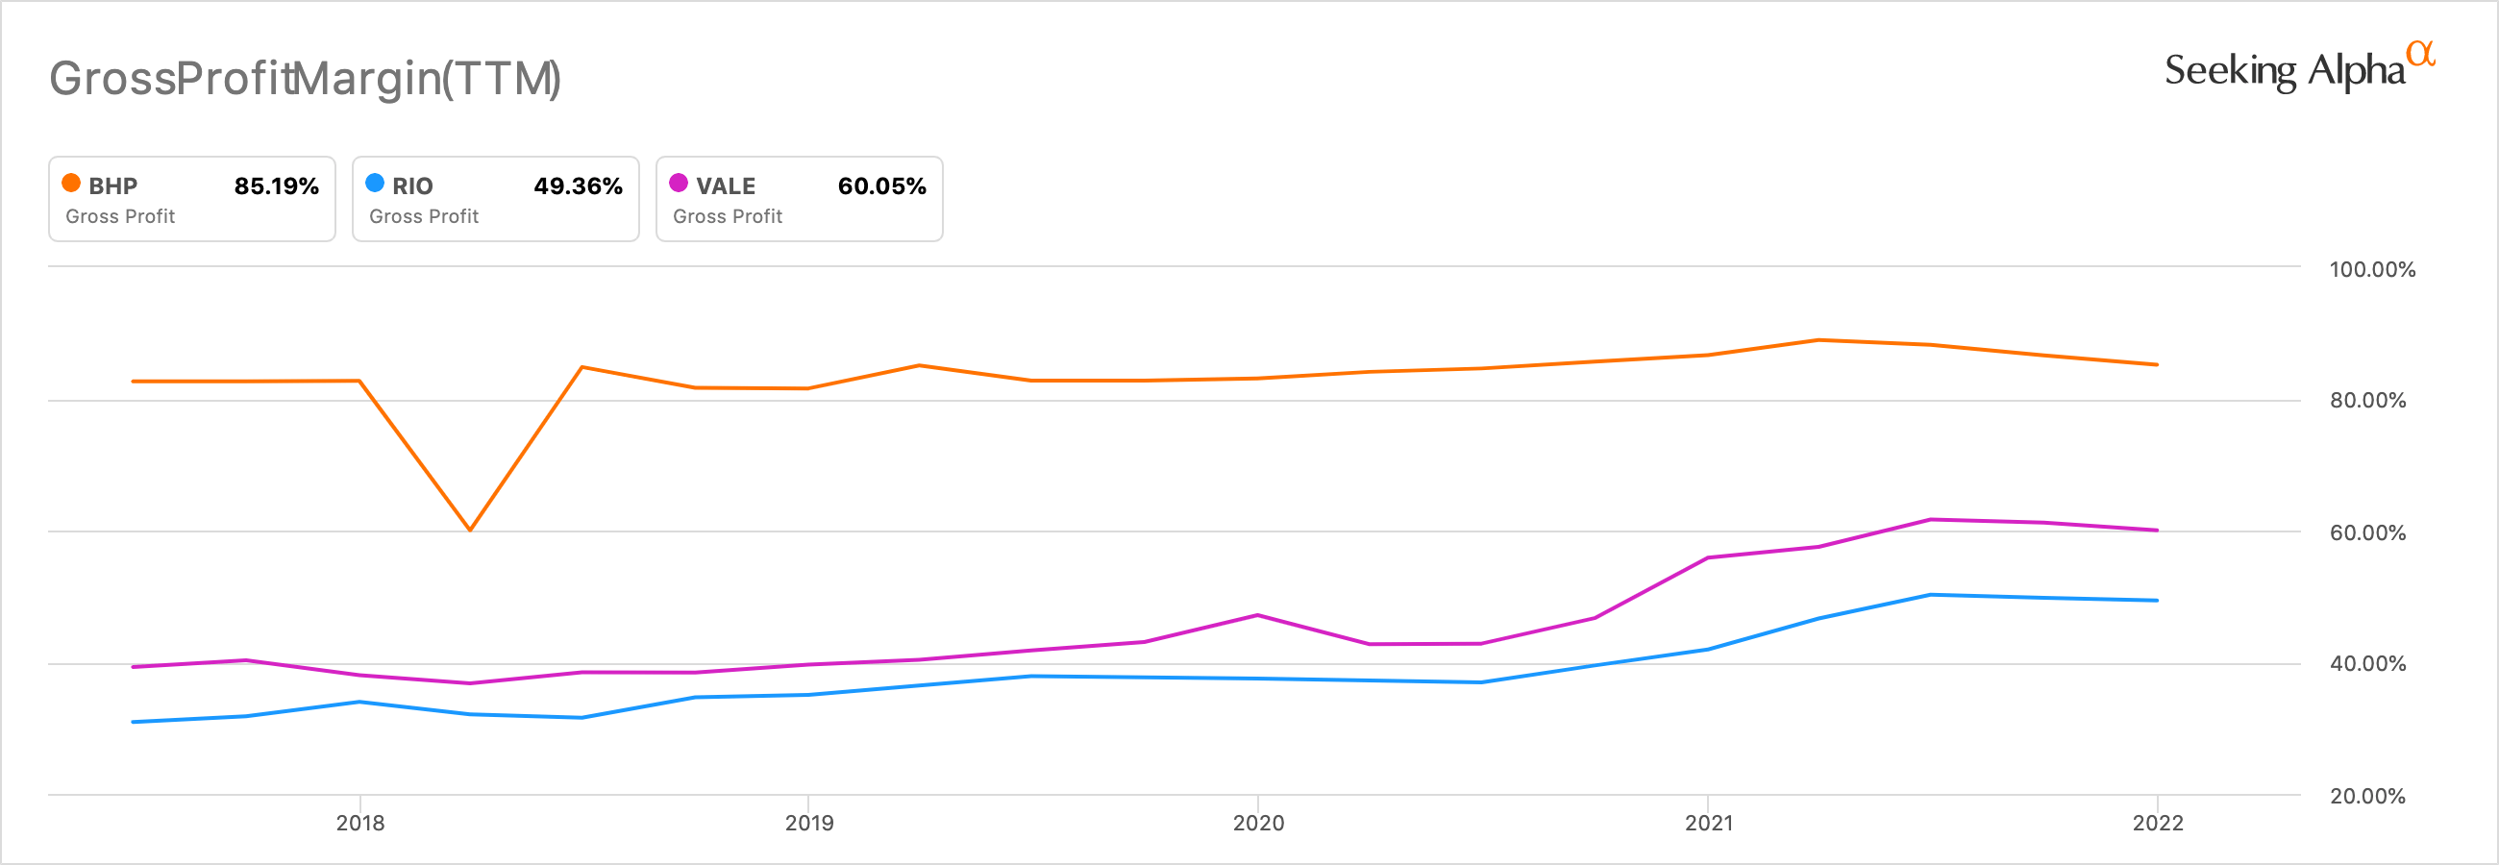Screen dimensions: 2499x865
Task: Click the VALE 60.05% value
Action: pos(881,186)
